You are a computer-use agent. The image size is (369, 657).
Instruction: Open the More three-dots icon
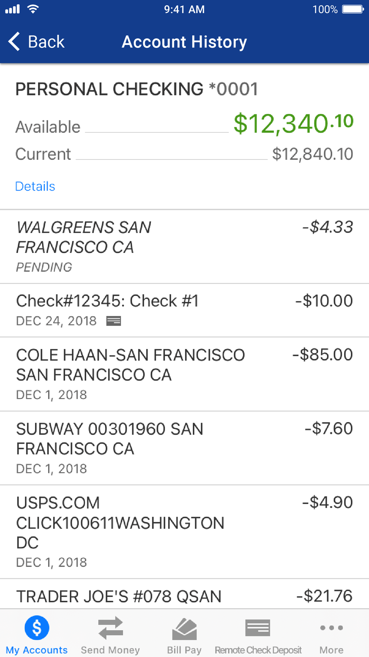[331, 628]
